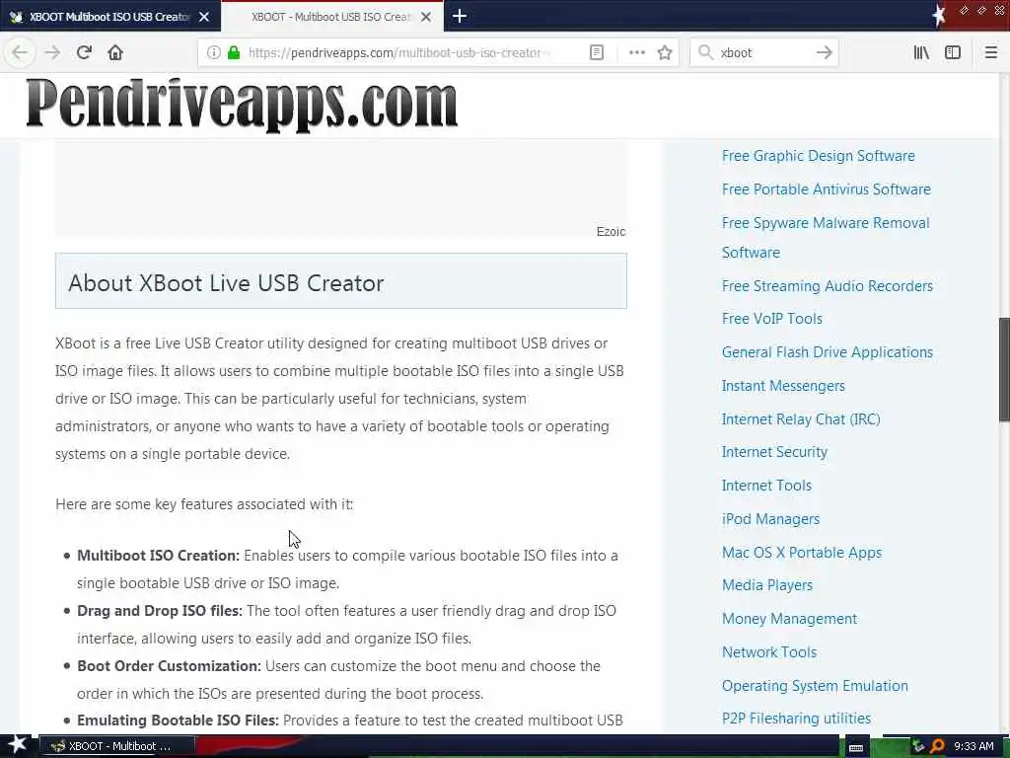This screenshot has width=1010, height=758.
Task: Open Free Portable Antivirus Software link
Action: point(826,189)
